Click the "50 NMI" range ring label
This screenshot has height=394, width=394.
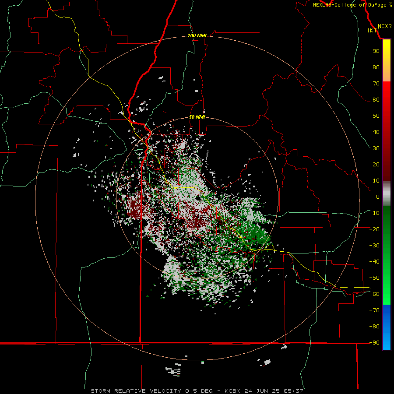tap(197, 117)
